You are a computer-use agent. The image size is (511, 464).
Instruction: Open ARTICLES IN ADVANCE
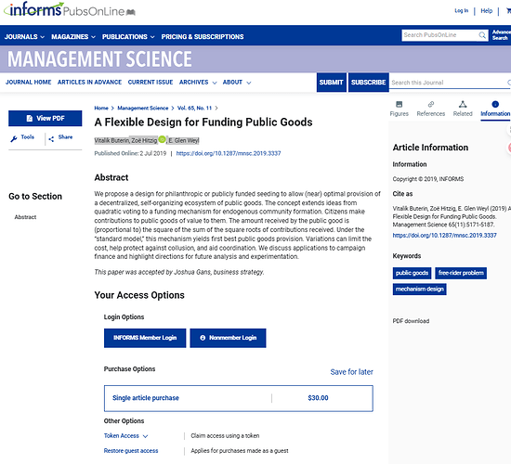pos(89,83)
